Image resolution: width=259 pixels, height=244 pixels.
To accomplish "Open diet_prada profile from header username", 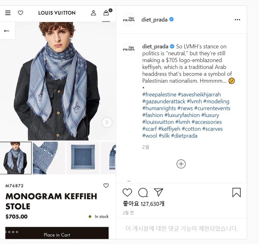I will [x=154, y=20].
